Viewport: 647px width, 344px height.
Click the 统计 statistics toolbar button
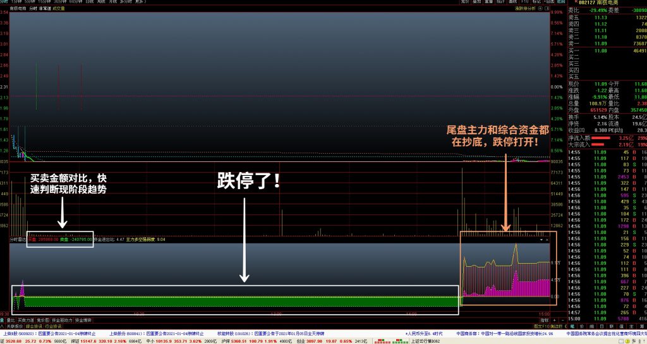tap(499, 3)
